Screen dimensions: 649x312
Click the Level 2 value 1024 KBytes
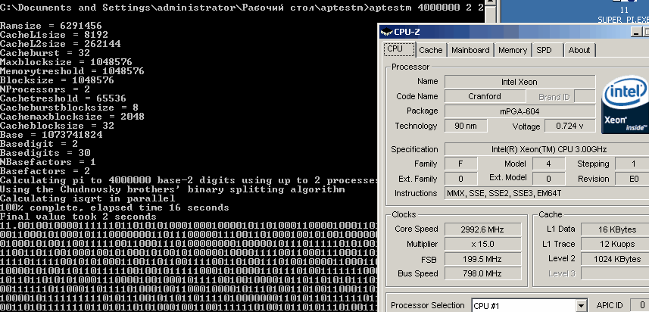coord(616,259)
